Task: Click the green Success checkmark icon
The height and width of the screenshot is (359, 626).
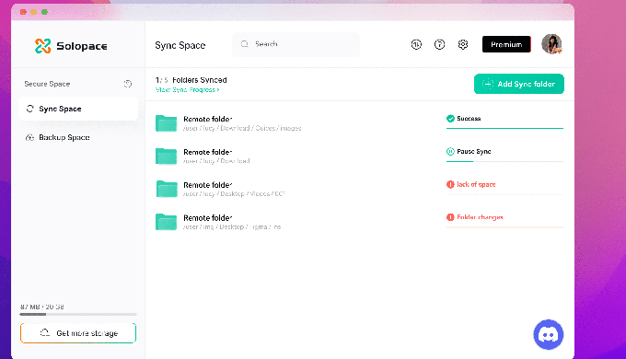Action: [450, 118]
